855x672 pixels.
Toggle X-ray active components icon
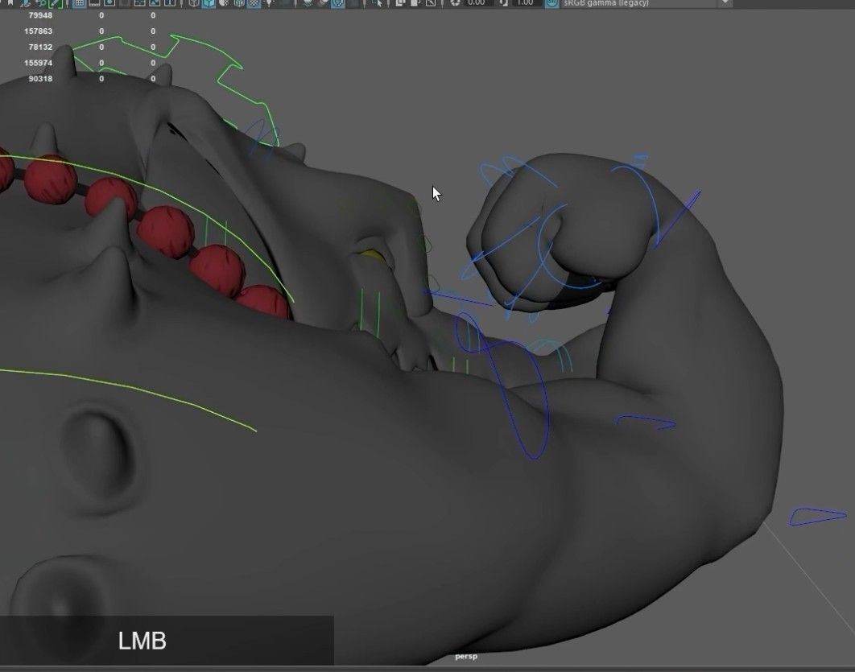click(x=415, y=3)
